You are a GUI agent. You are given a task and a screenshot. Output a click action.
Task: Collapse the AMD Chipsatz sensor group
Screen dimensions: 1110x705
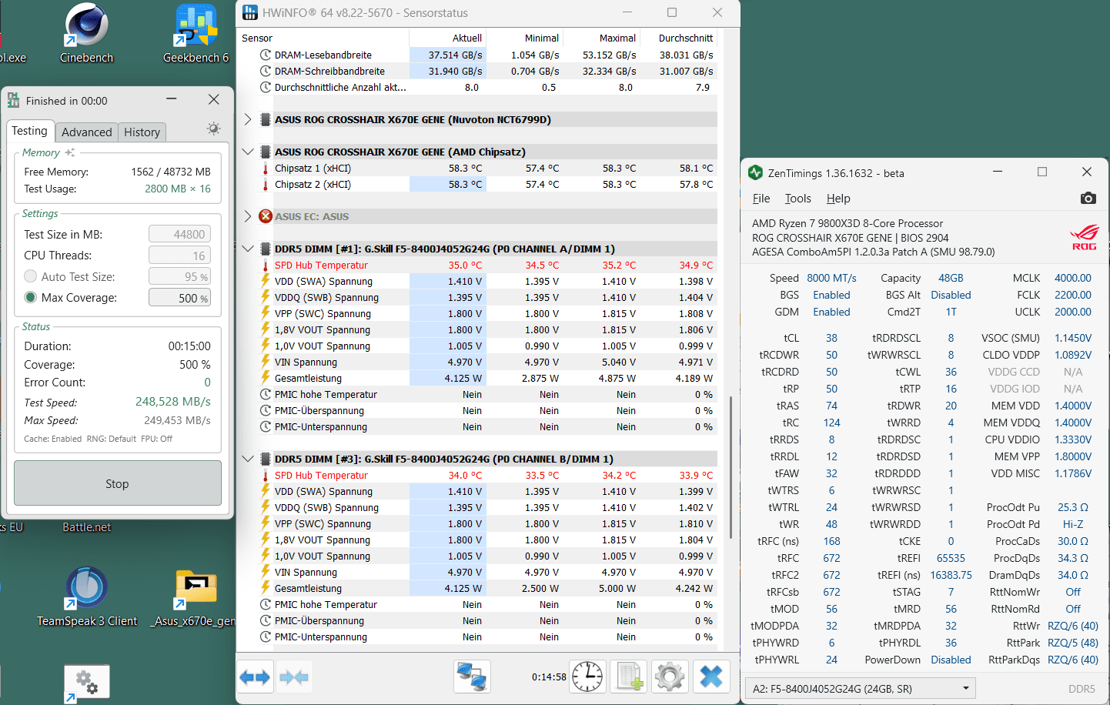247,152
